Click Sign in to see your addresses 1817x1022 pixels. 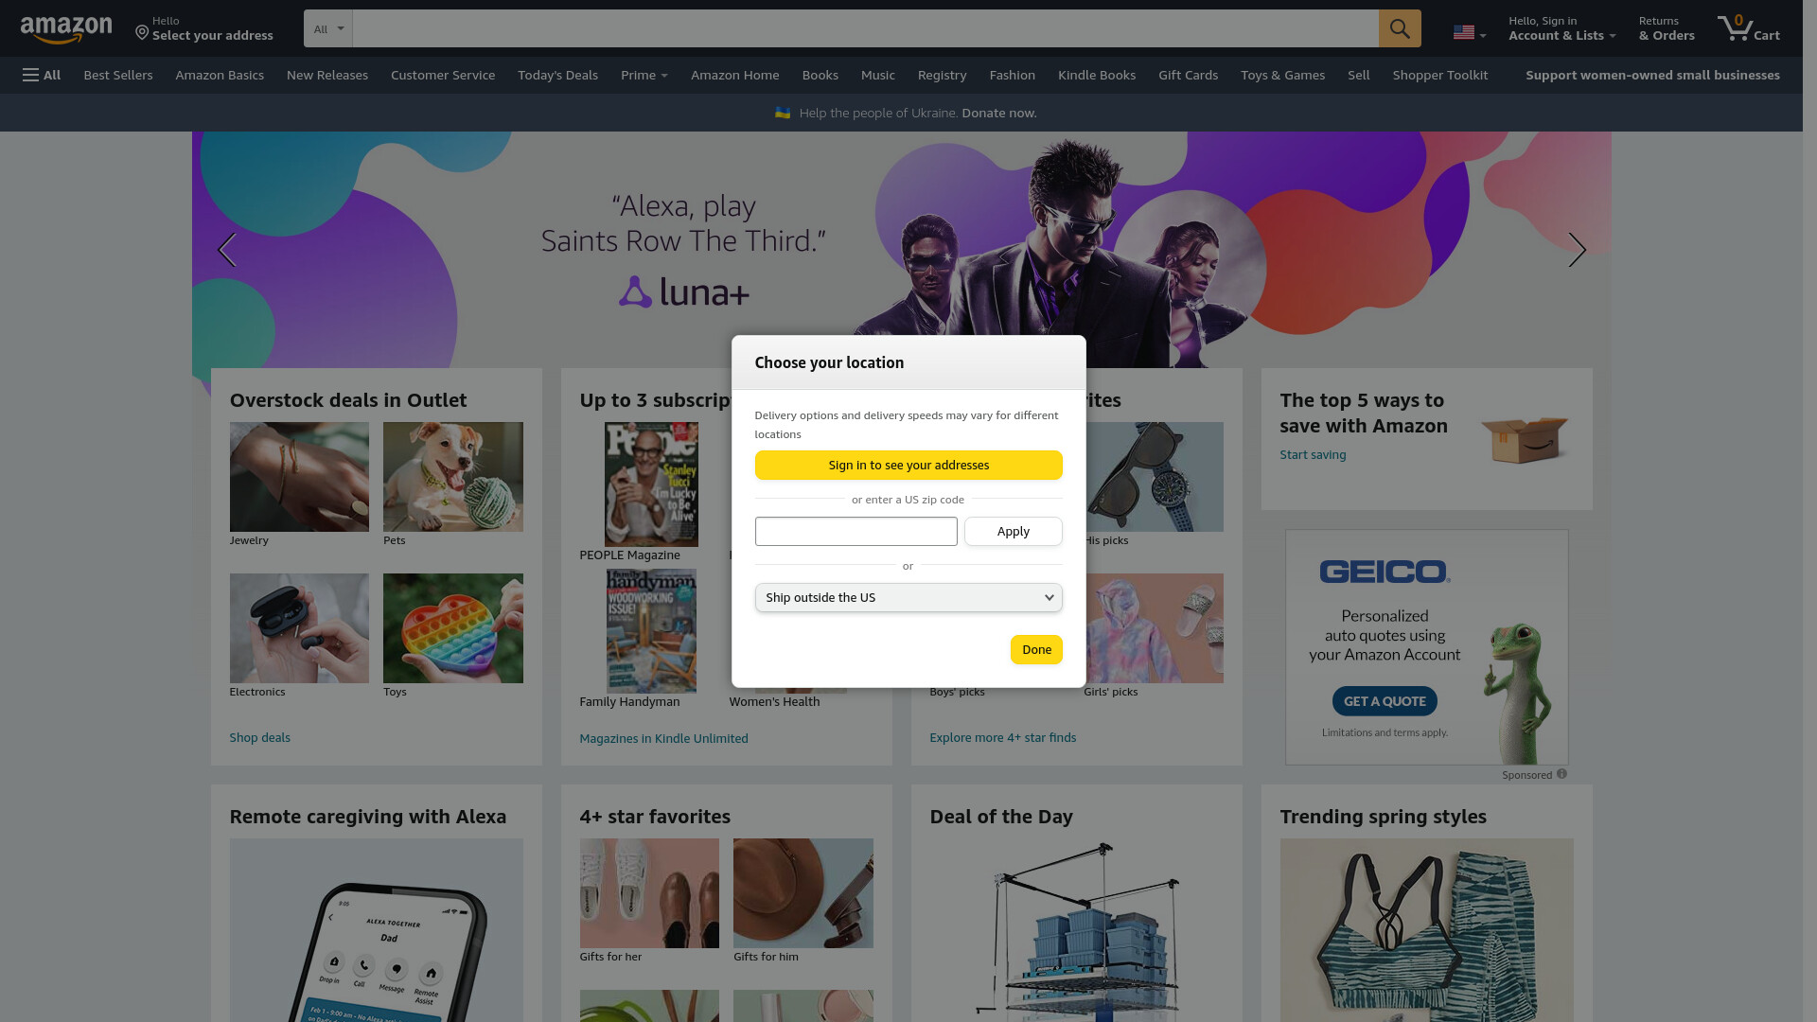(908, 465)
